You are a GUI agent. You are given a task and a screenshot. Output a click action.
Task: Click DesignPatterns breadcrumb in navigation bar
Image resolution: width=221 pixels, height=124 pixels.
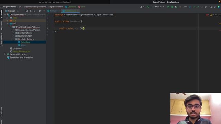(x=9, y=7)
